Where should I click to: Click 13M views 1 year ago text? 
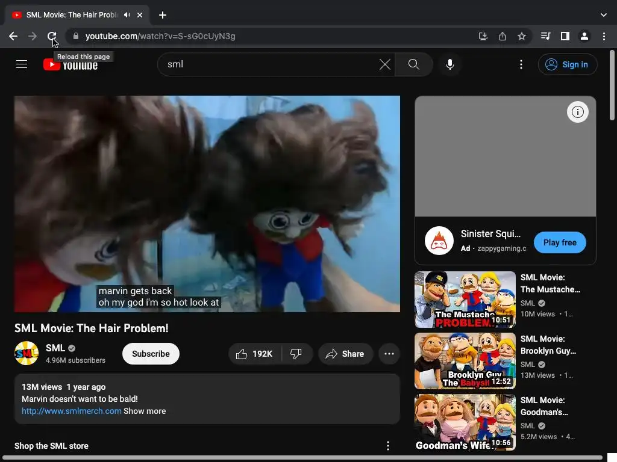pos(63,387)
